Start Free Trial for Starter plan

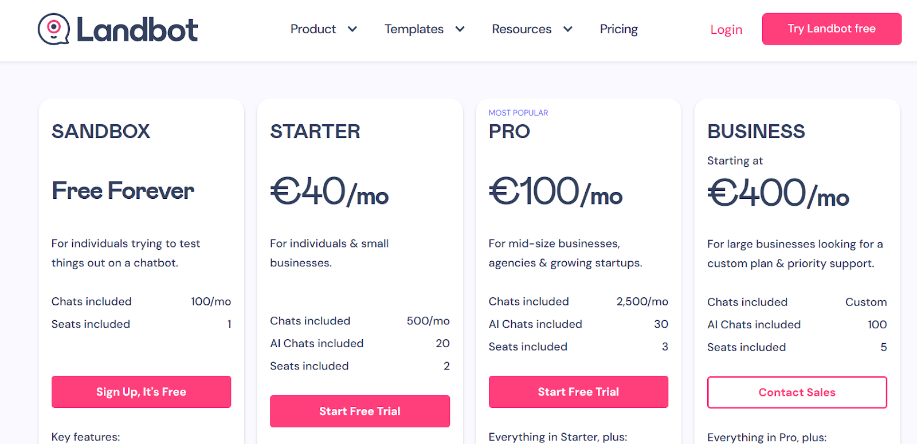pos(359,411)
